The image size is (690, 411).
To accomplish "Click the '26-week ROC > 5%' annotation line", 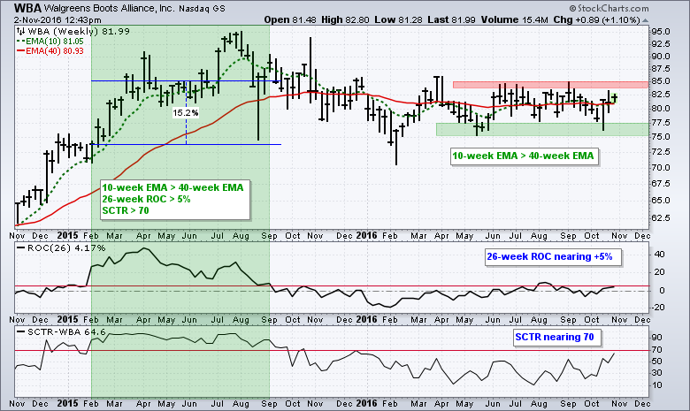I will click(146, 199).
